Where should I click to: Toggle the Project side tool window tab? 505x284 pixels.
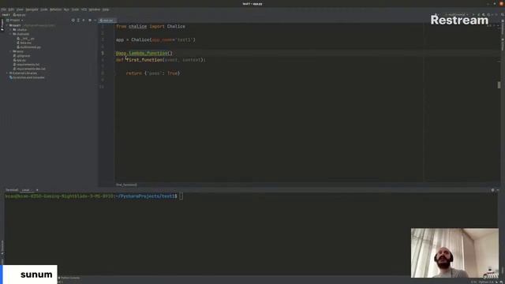click(x=2, y=24)
